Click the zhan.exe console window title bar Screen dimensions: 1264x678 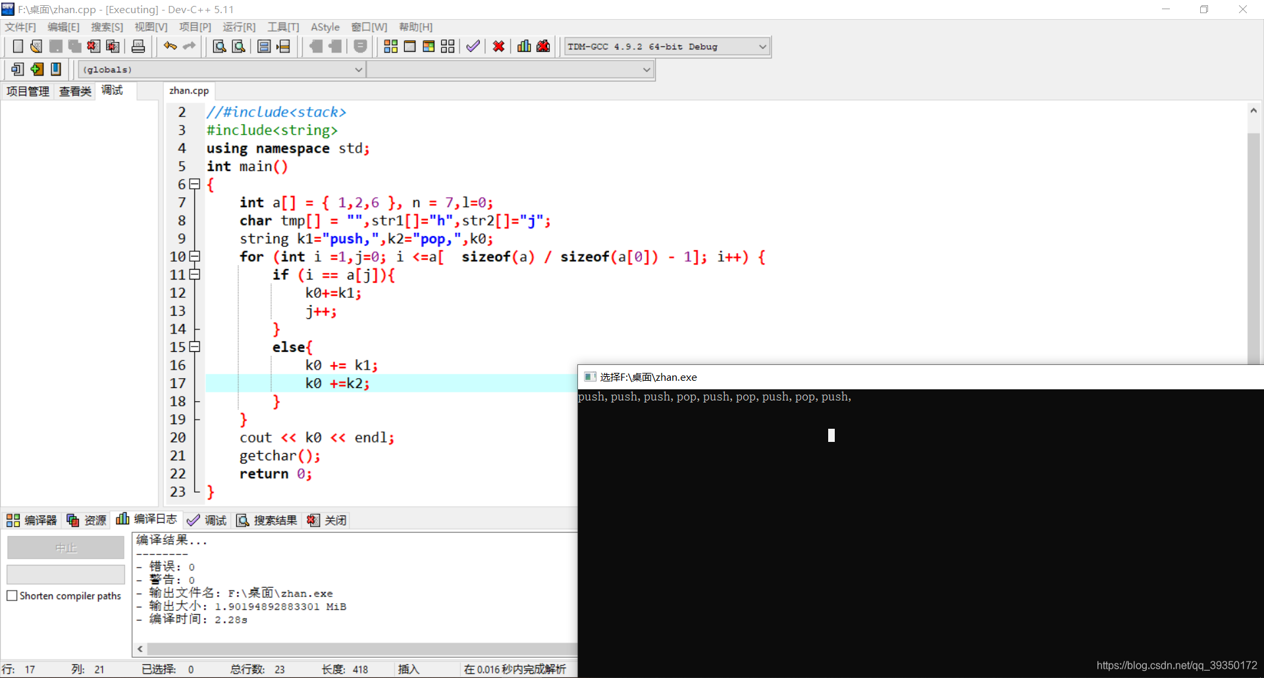pos(920,377)
